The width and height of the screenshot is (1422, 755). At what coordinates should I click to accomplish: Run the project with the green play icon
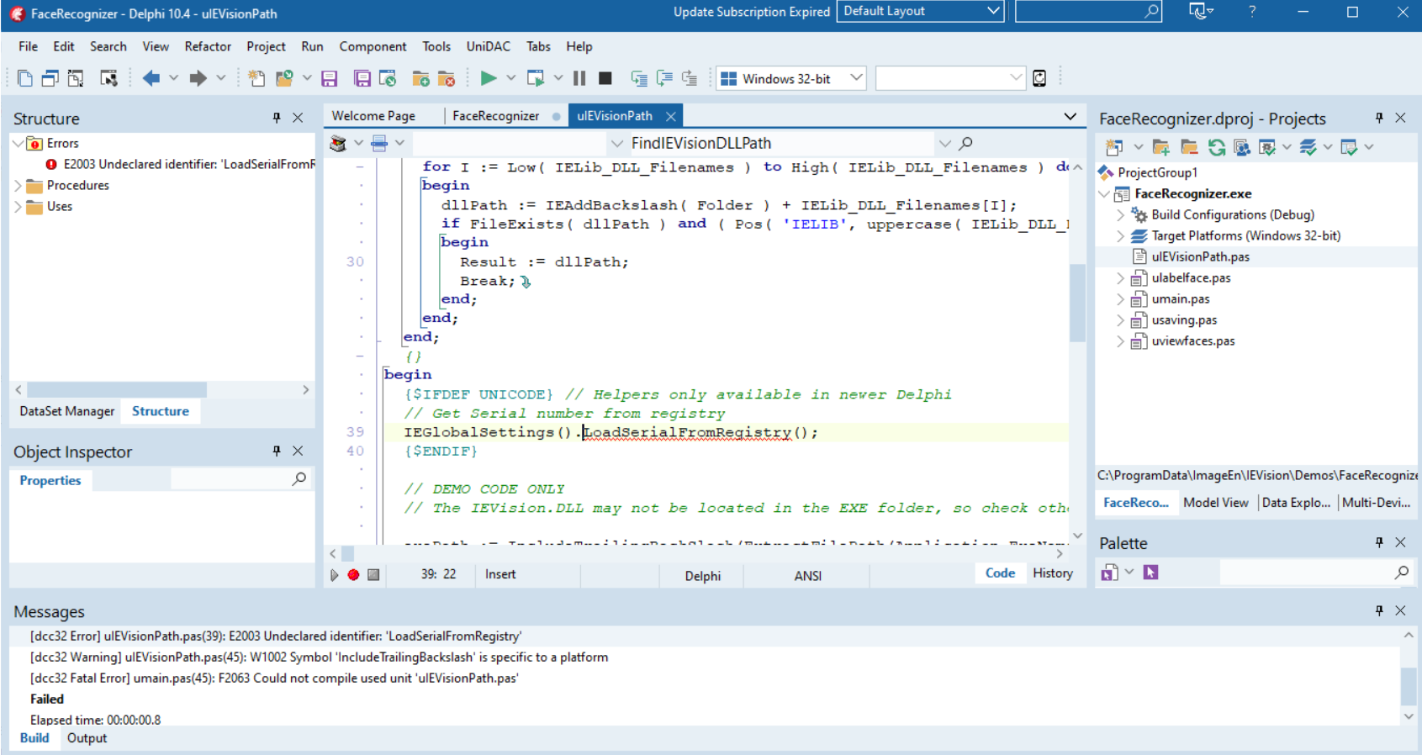click(x=488, y=78)
